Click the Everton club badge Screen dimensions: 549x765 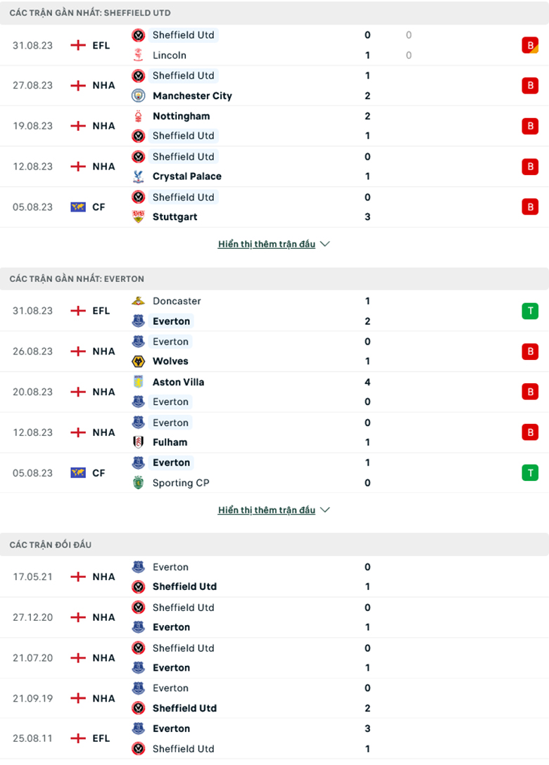point(138,321)
